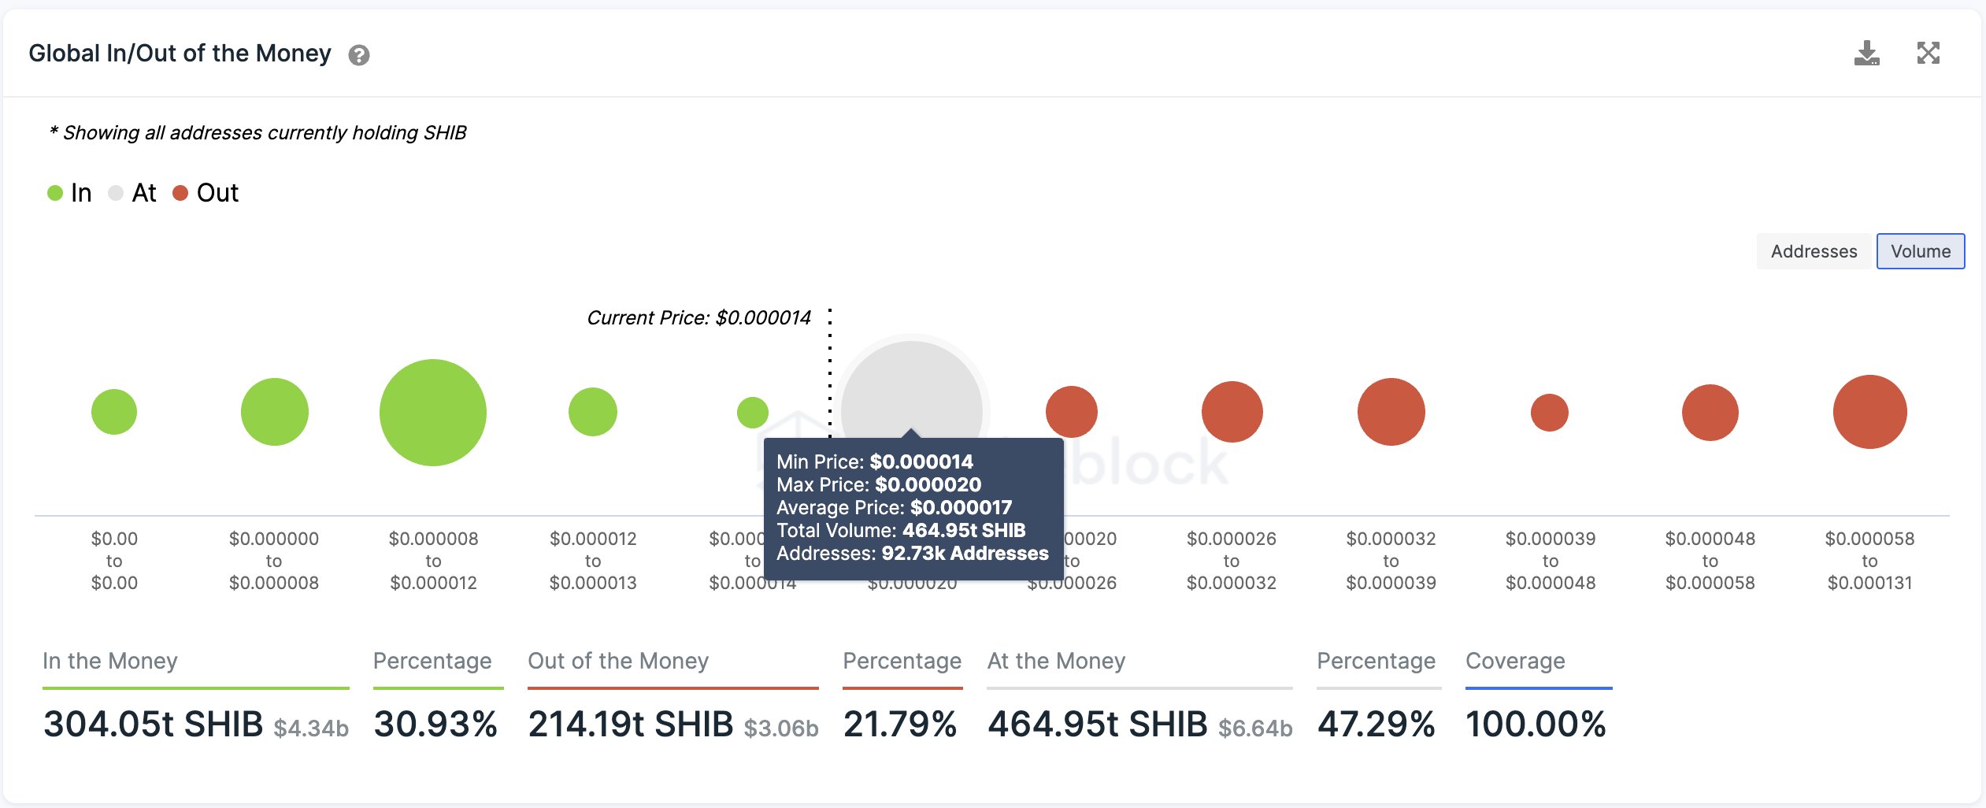This screenshot has height=808, width=1986.
Task: Click the largest green bubble at $0.000008–$0.000012
Action: [x=433, y=412]
